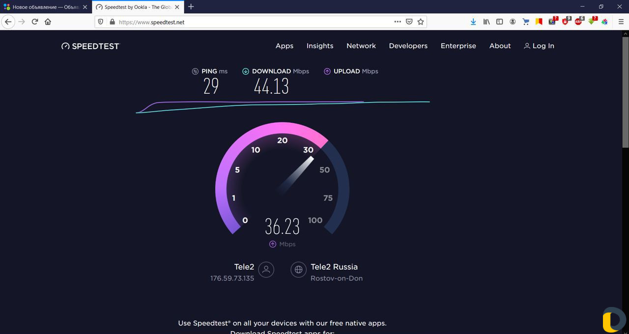Click the Tele2 ISP name
This screenshot has width=629, height=334.
point(244,267)
